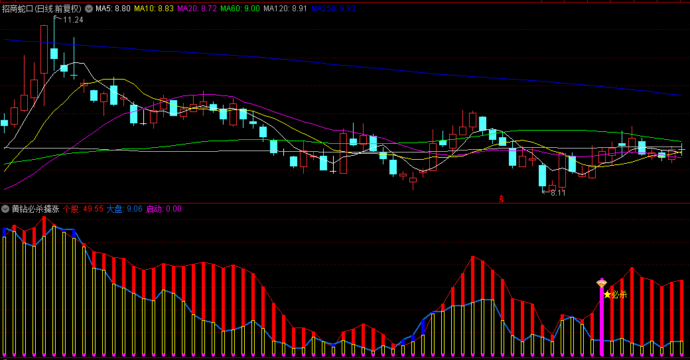Click the stock title 招商蛇口(日线.前复权)
Viewport: 690px width, 360px height.
(x=42, y=9)
